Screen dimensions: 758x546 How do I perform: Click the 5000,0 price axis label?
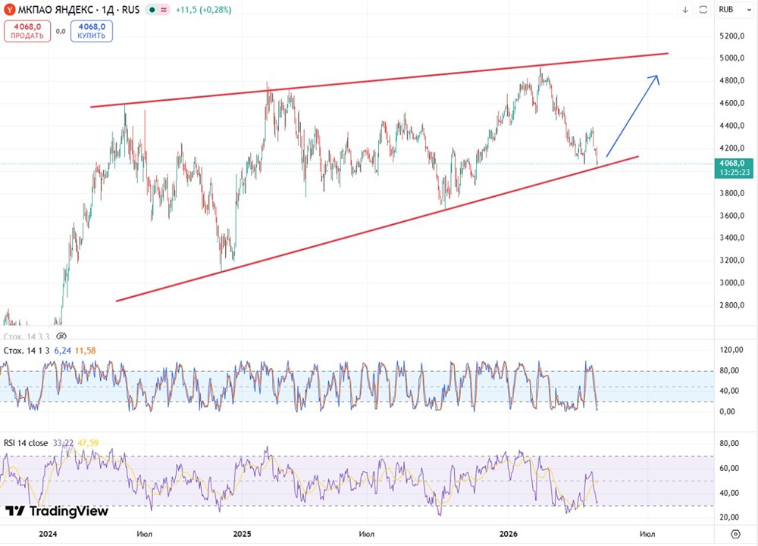click(731, 58)
